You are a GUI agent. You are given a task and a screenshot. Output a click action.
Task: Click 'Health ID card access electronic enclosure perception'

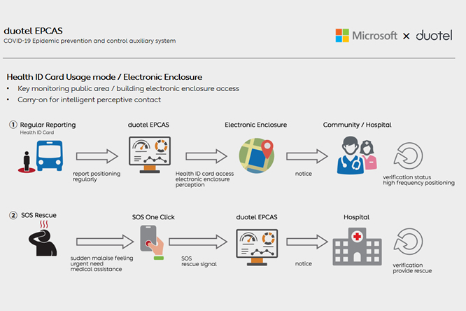pos(204,179)
